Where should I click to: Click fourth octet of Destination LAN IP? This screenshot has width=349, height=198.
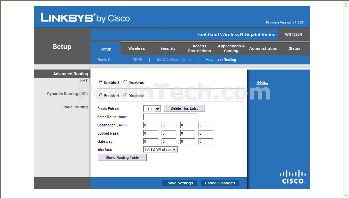pos(206,125)
